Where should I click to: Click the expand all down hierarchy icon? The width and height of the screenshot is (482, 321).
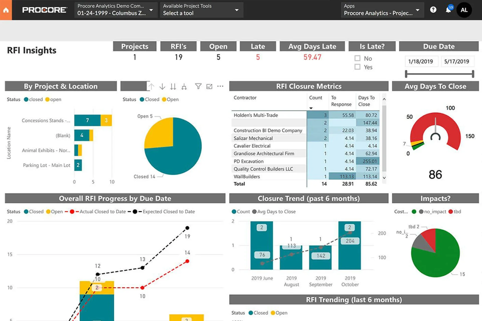[x=184, y=87]
